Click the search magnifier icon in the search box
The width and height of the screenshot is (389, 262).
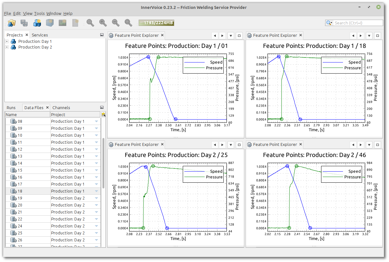click(x=329, y=23)
